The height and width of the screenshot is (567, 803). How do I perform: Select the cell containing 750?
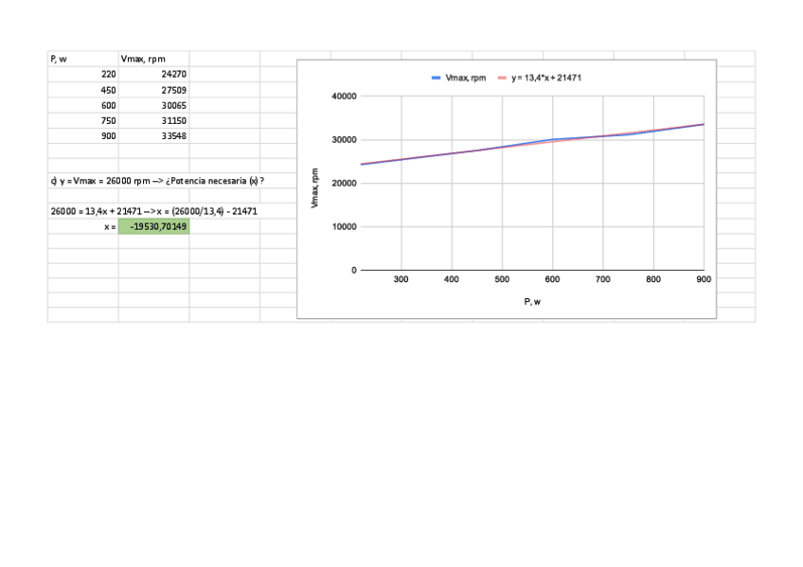point(83,121)
